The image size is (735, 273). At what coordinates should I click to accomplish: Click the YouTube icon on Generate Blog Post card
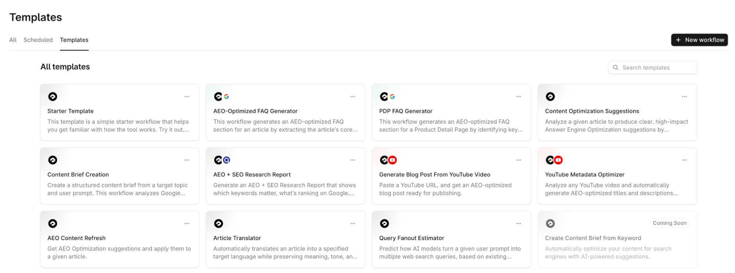pos(392,160)
